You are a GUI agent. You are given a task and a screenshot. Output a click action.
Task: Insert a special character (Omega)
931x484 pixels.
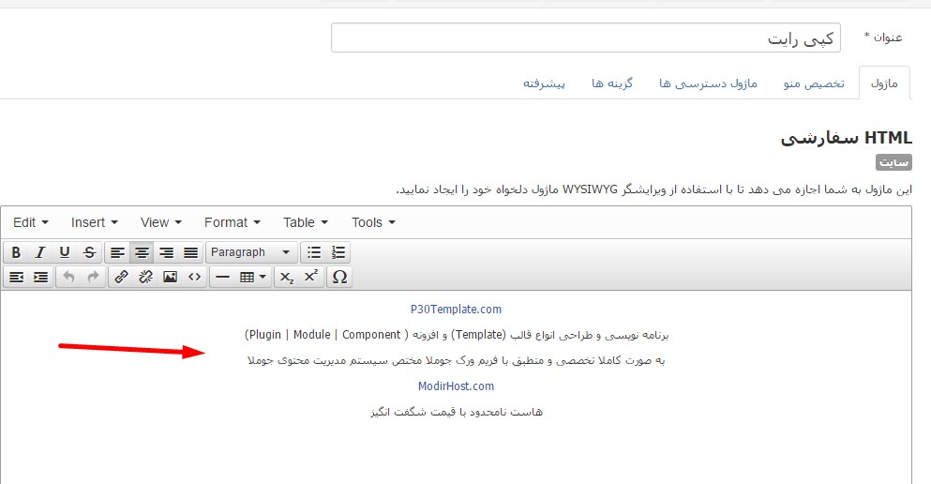coord(339,277)
